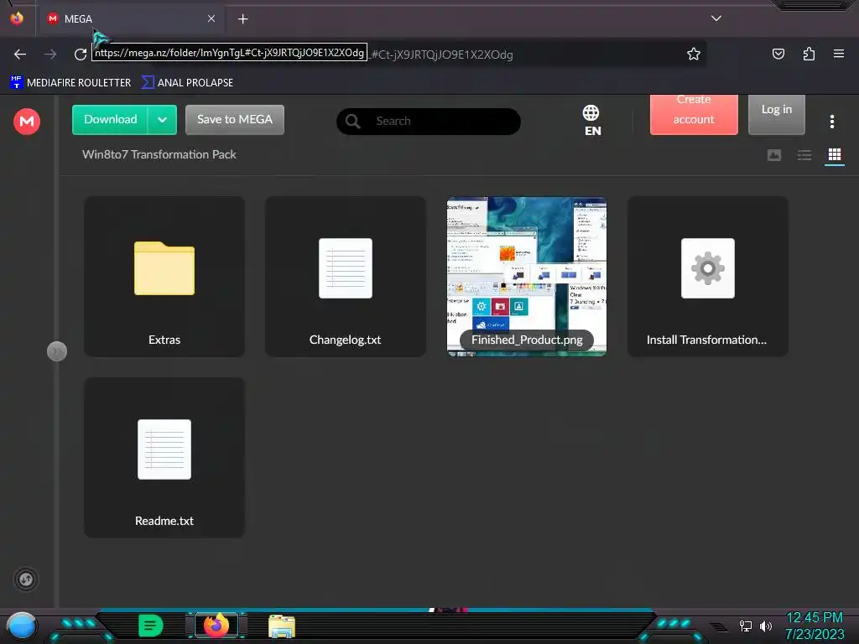859x644 pixels.
Task: Click the Win8to7 Transformation Pack breadcrumb
Action: 159,154
